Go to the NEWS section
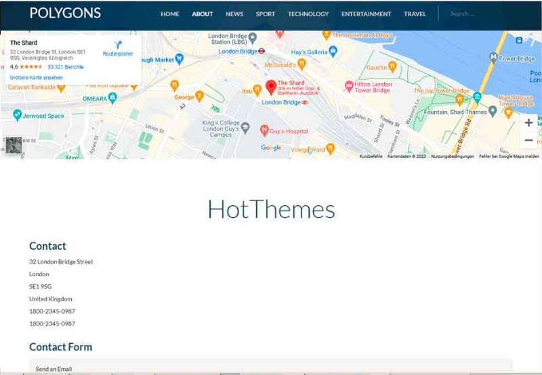Screen dimensions: 542x375 pyautogui.click(x=234, y=14)
